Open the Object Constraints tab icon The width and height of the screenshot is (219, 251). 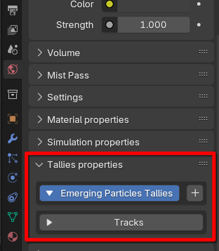click(12, 198)
